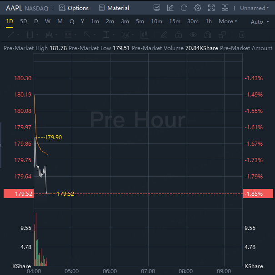Click the AAPL ticker symbol
Viewport: 275px width, 275px height.
(14, 8)
